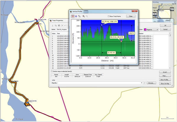Activate the zoom-to-selection tool in Vertical Profile
This screenshot has height=122, width=177.
click(x=79, y=16)
